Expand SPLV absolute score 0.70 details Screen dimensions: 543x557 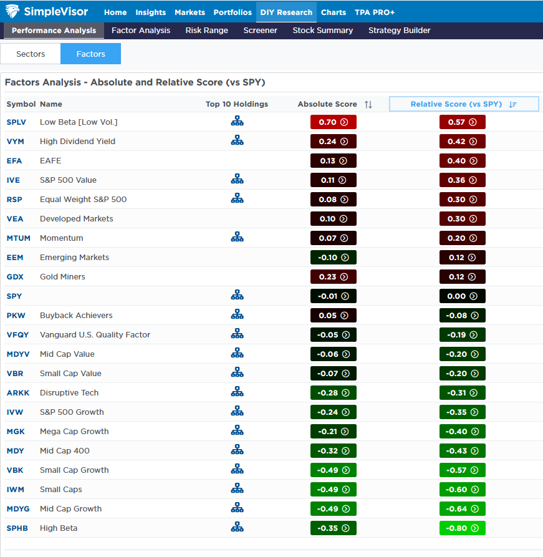click(344, 122)
